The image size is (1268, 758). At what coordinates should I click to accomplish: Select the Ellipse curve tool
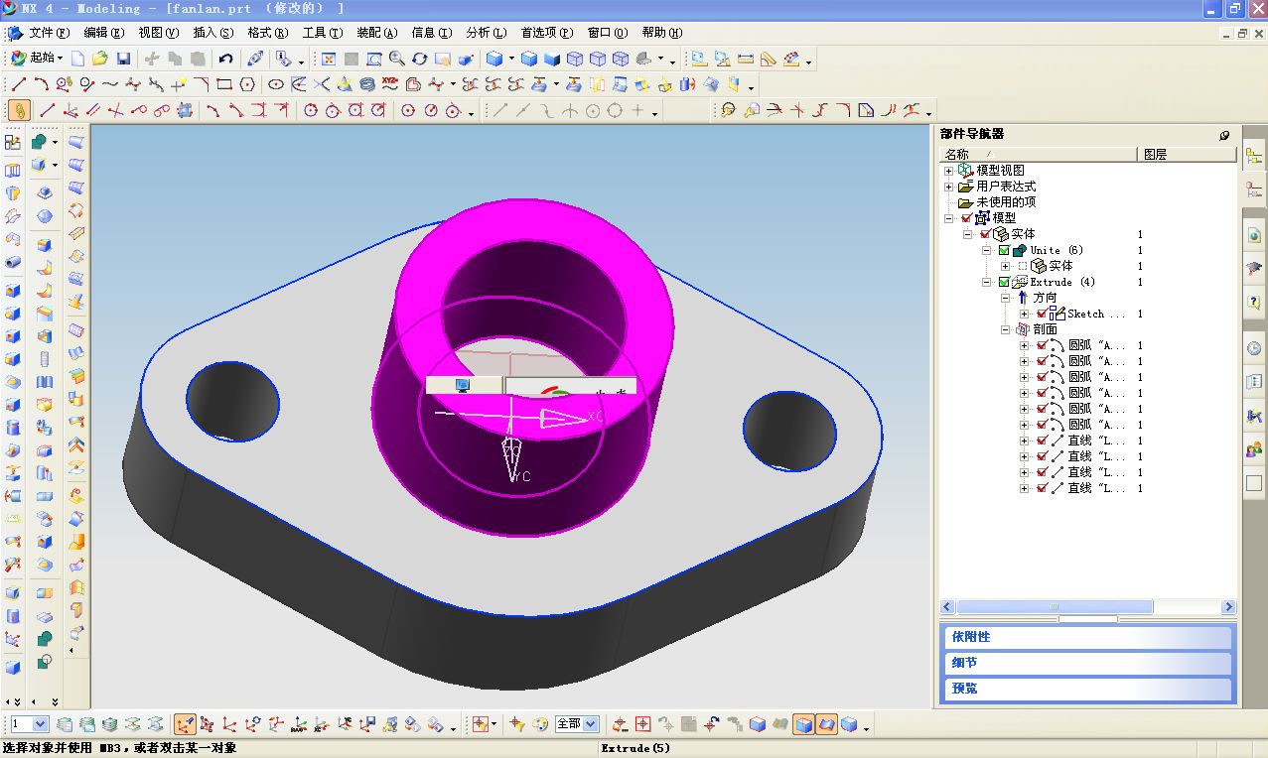[276, 84]
